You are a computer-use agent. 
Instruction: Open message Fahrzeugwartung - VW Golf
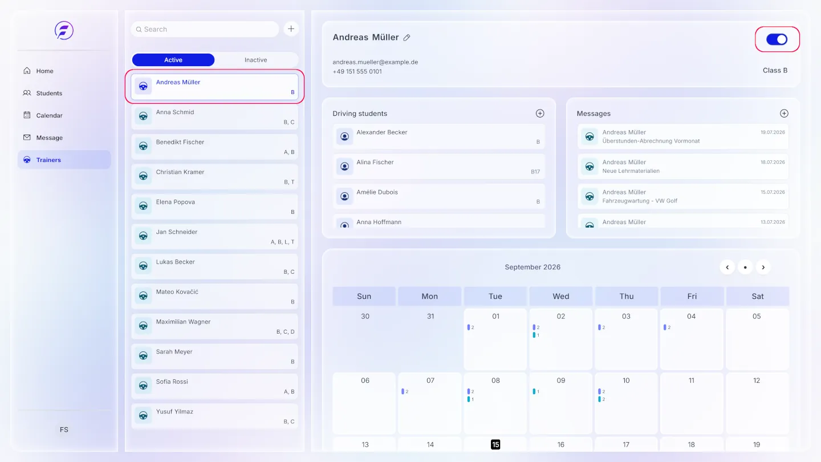pyautogui.click(x=683, y=196)
